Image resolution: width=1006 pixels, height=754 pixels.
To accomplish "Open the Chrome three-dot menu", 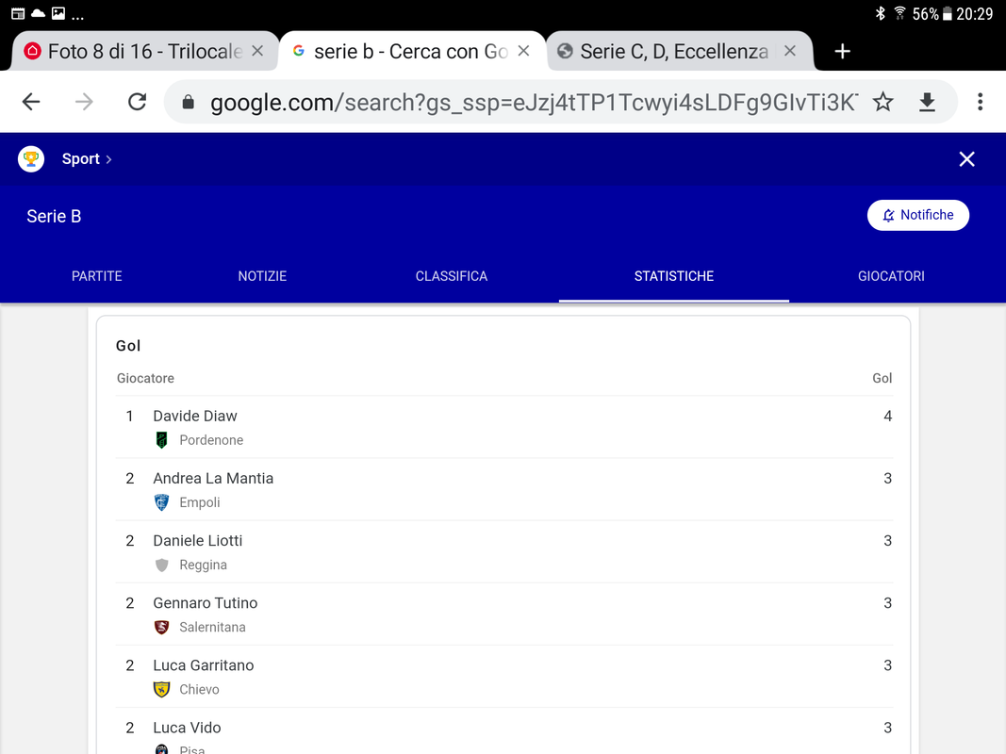I will coord(980,102).
